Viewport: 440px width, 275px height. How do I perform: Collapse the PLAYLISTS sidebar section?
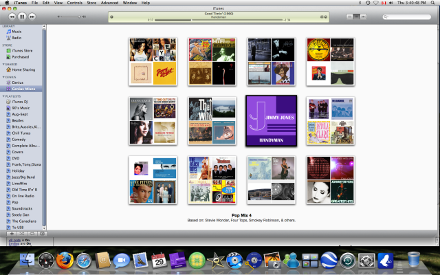[x=3, y=96]
